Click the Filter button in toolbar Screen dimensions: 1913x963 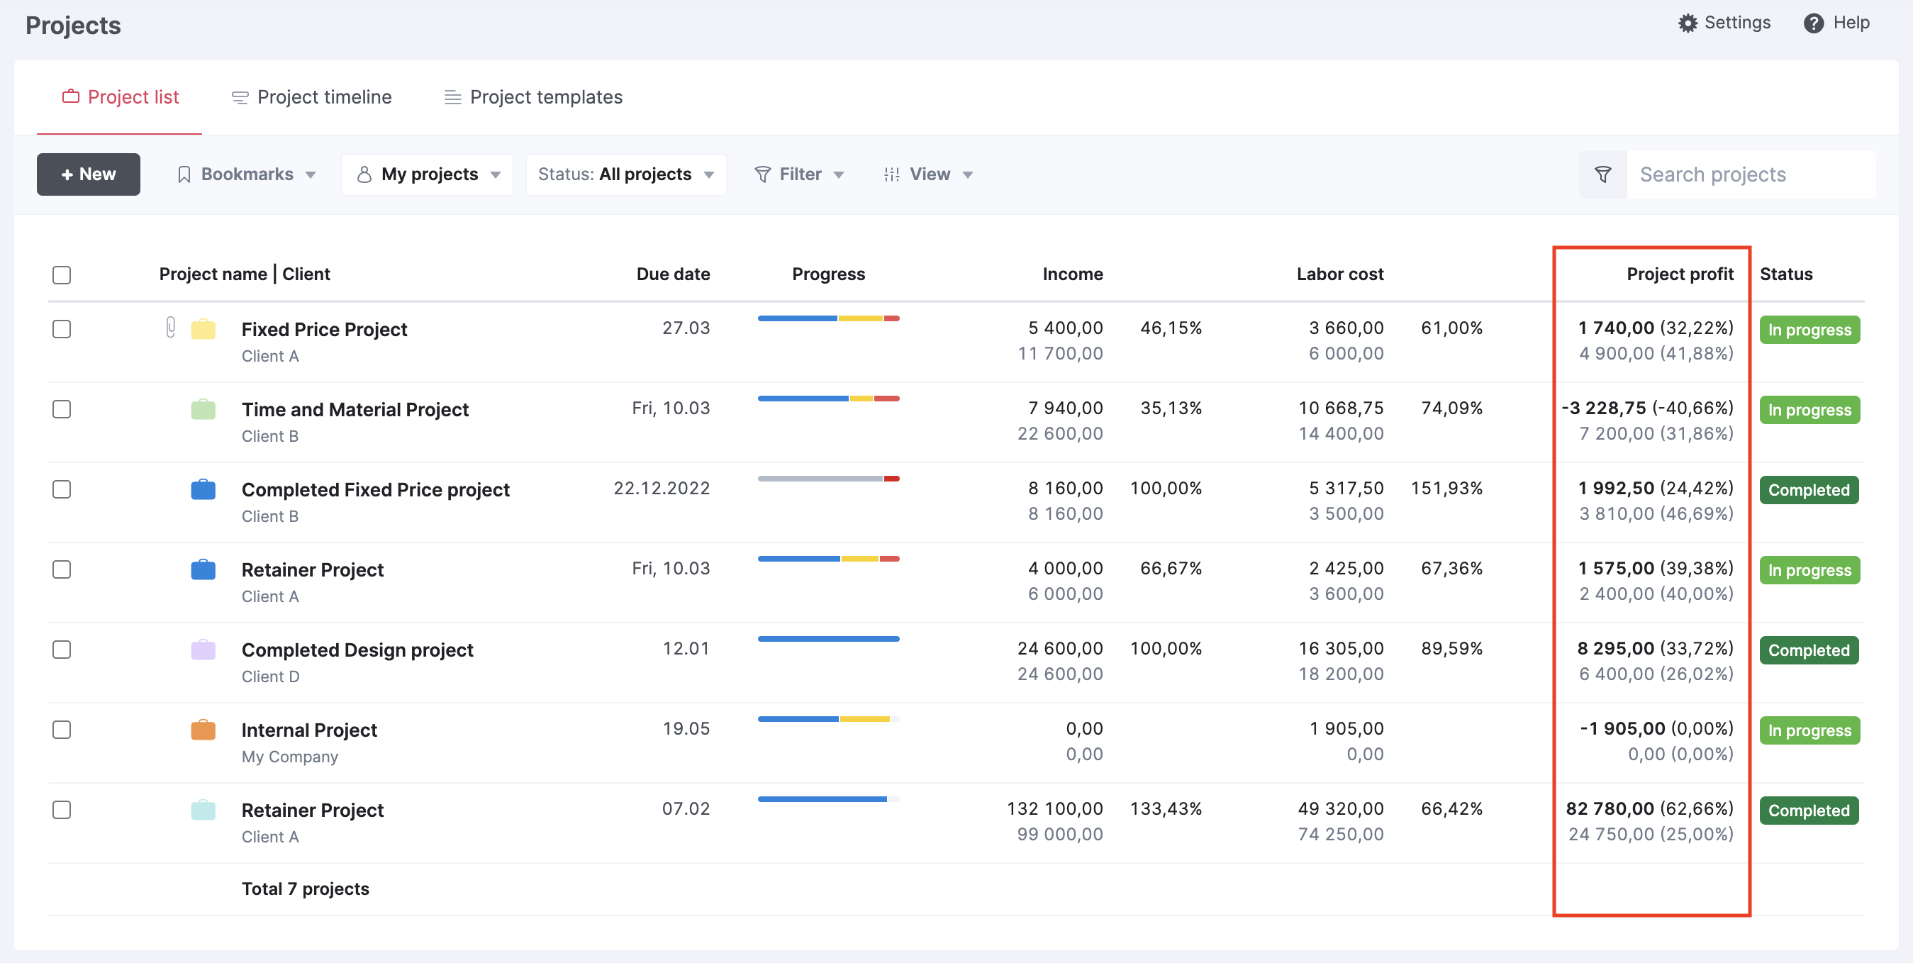tap(799, 173)
